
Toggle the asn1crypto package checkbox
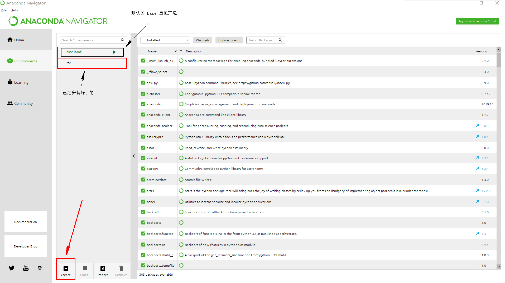(143, 137)
